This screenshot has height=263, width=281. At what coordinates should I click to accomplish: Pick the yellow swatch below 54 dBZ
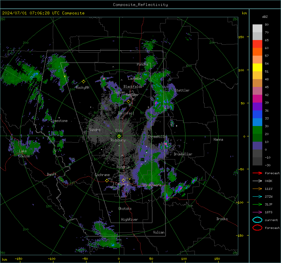point(257,67)
